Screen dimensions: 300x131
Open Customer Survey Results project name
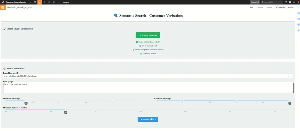[16, 2]
